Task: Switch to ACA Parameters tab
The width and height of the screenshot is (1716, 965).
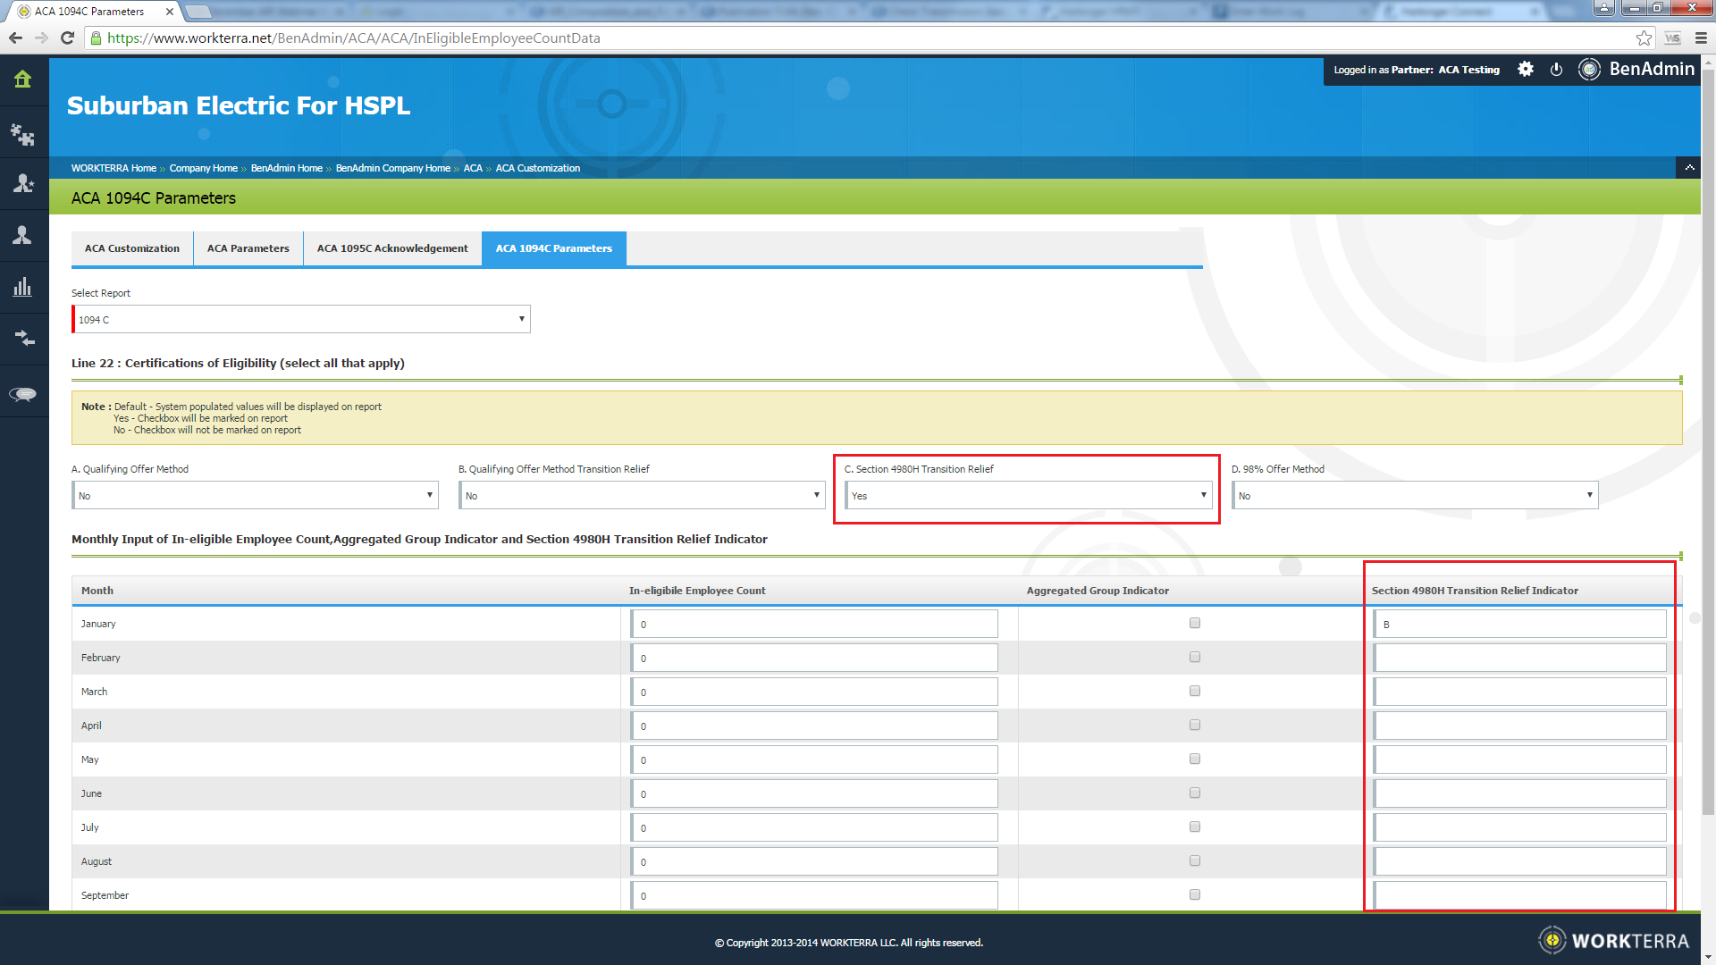Action: click(248, 248)
